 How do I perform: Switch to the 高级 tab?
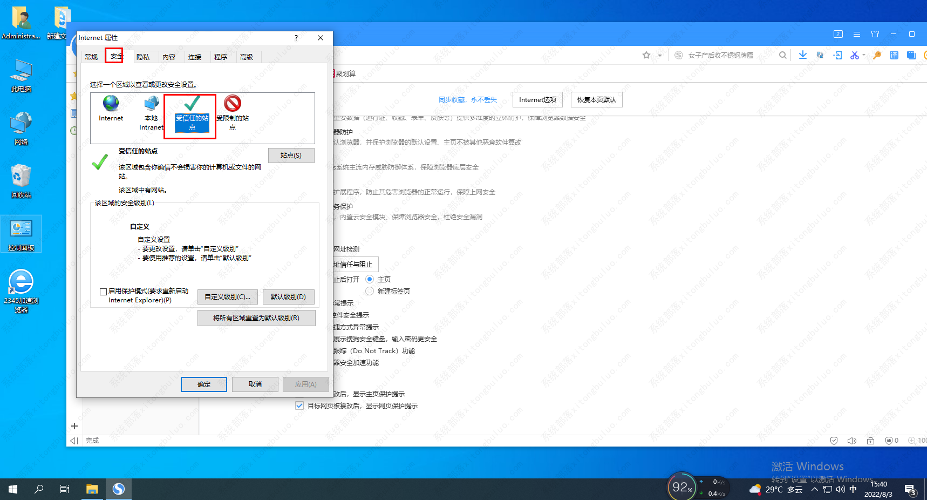point(247,57)
